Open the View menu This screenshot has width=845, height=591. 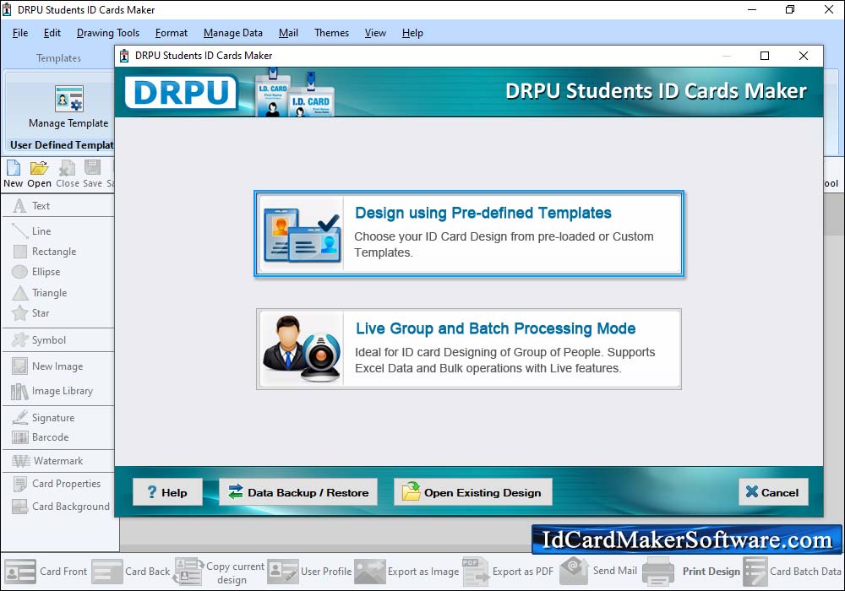(375, 33)
